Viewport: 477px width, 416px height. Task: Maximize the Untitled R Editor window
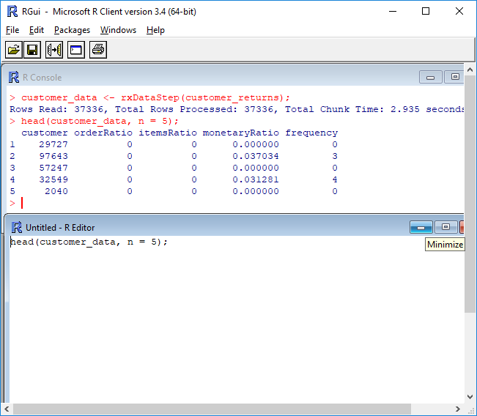coord(446,227)
